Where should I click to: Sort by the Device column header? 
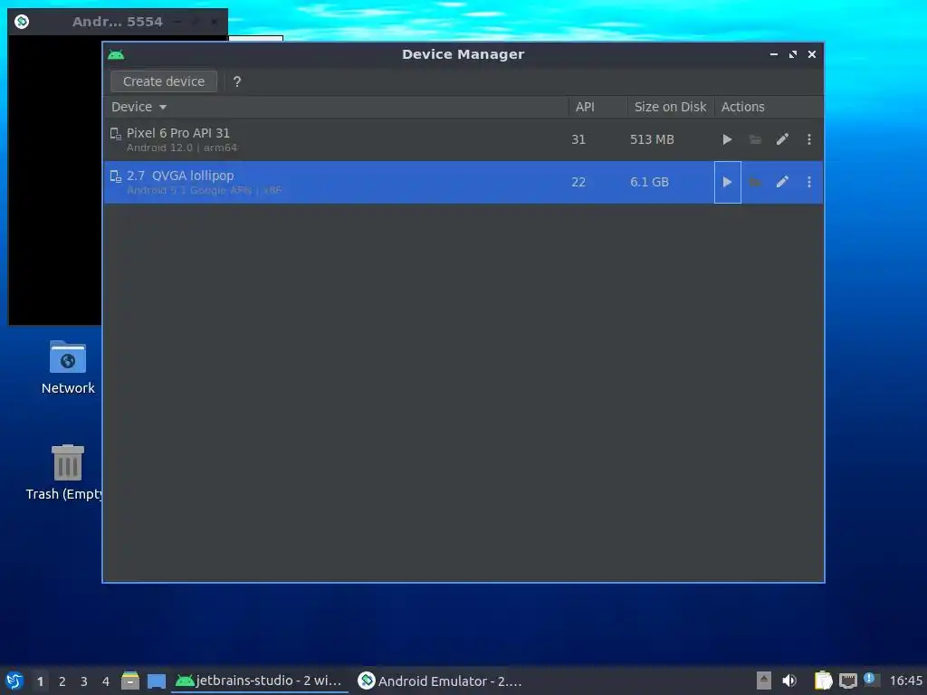[335, 107]
